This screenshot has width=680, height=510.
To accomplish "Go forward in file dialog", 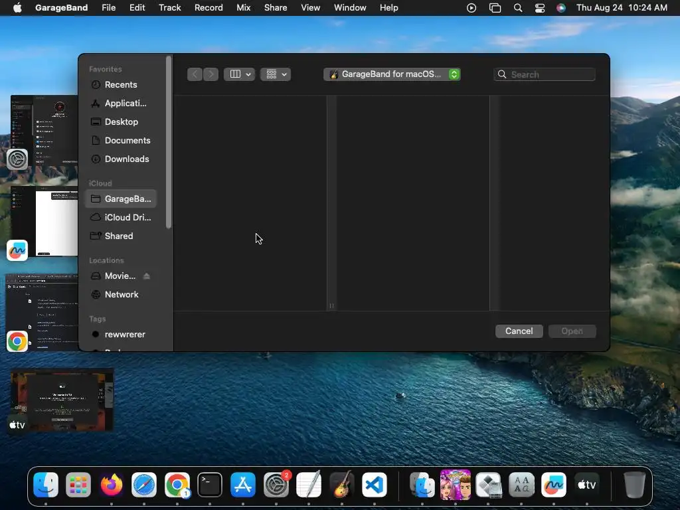I will 211,74.
